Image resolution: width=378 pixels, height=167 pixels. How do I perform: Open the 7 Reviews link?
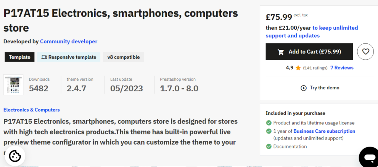pyautogui.click(x=342, y=68)
